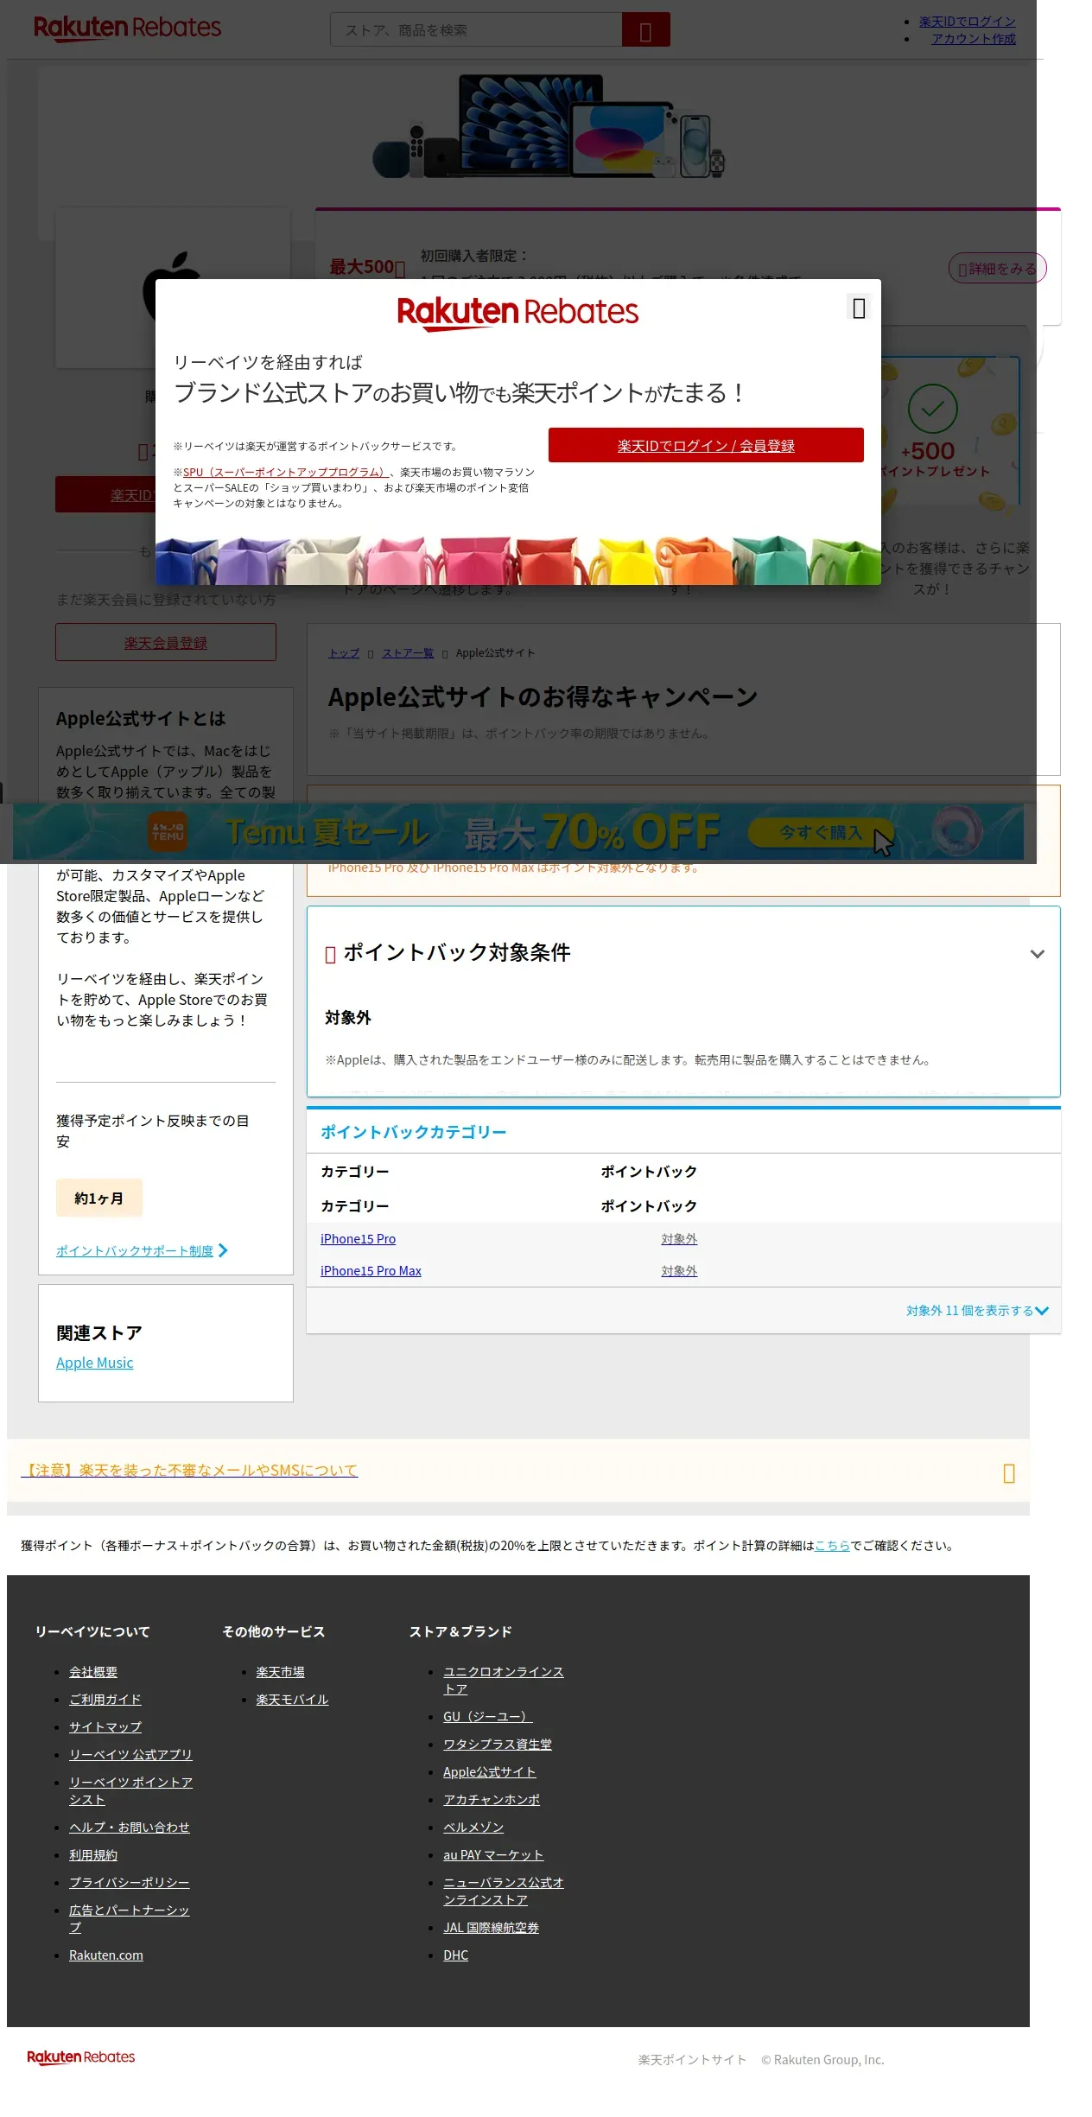Image resolution: width=1092 pixels, height=2117 pixels.
Task: Click 対象外 in the iPhone15 Pro Max row
Action: point(679,1271)
